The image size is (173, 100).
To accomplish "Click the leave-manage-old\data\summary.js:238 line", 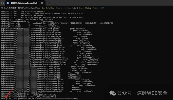I will click(x=47, y=57).
